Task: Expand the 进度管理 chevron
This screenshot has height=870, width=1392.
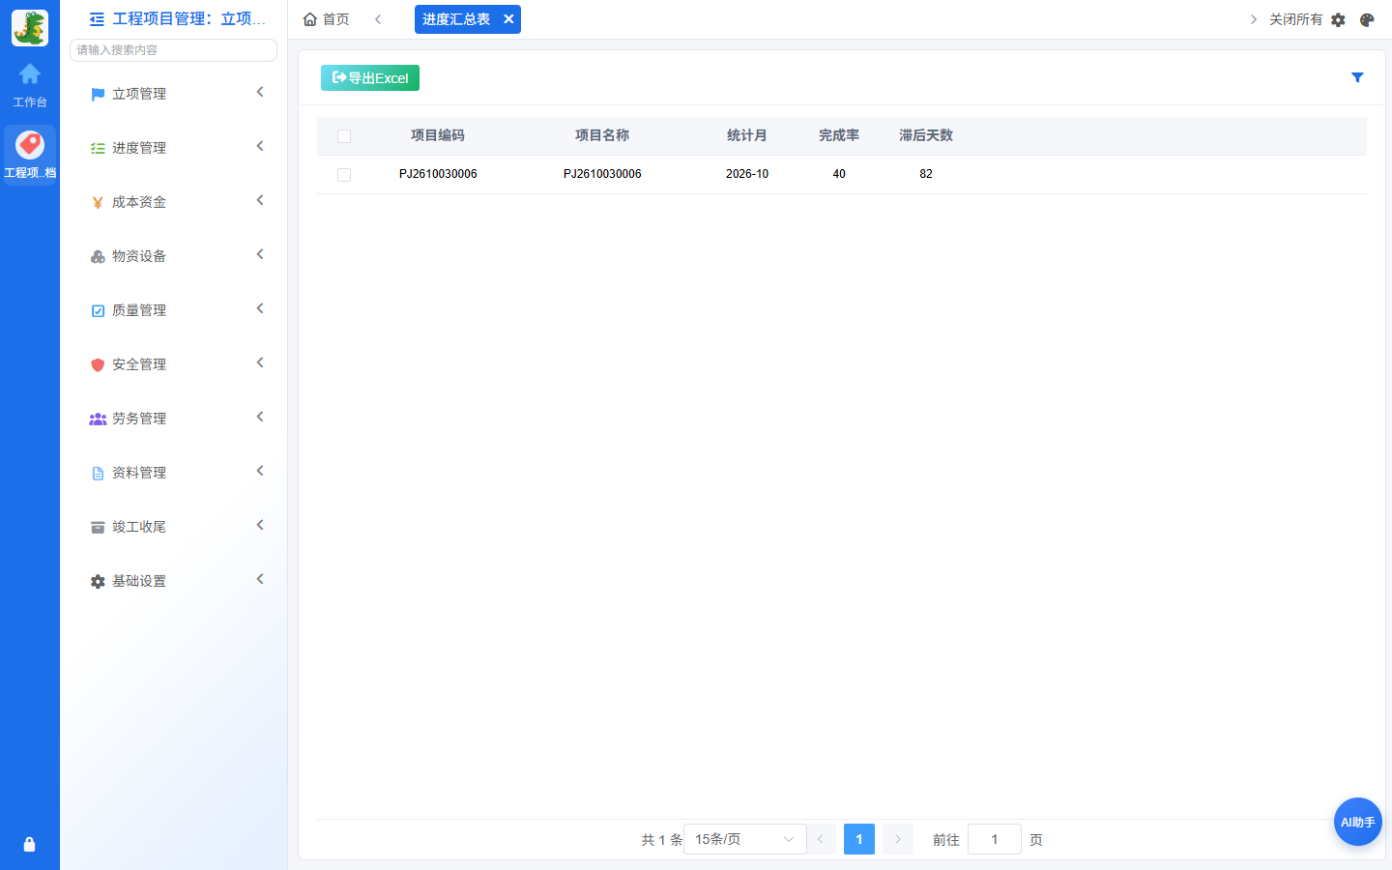Action: tap(260, 146)
